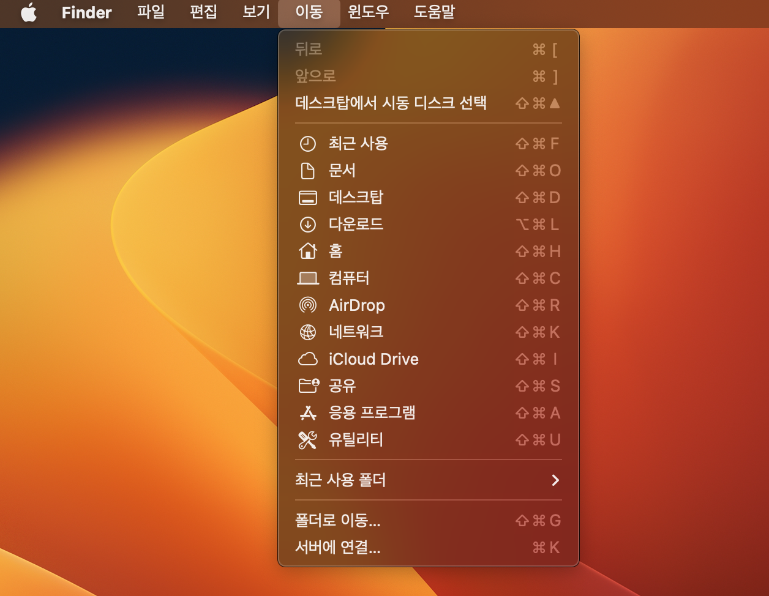This screenshot has height=596, width=769.
Task: Select 데스크탑에서 시동 디스크 선택
Action: coord(390,103)
